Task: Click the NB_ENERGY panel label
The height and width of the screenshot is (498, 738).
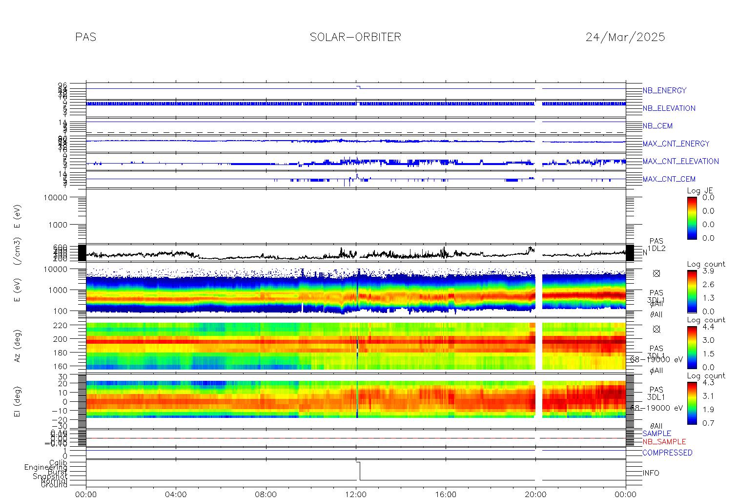Action: (664, 91)
